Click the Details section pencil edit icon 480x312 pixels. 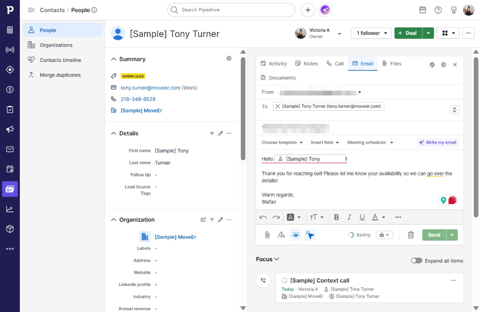point(221,133)
